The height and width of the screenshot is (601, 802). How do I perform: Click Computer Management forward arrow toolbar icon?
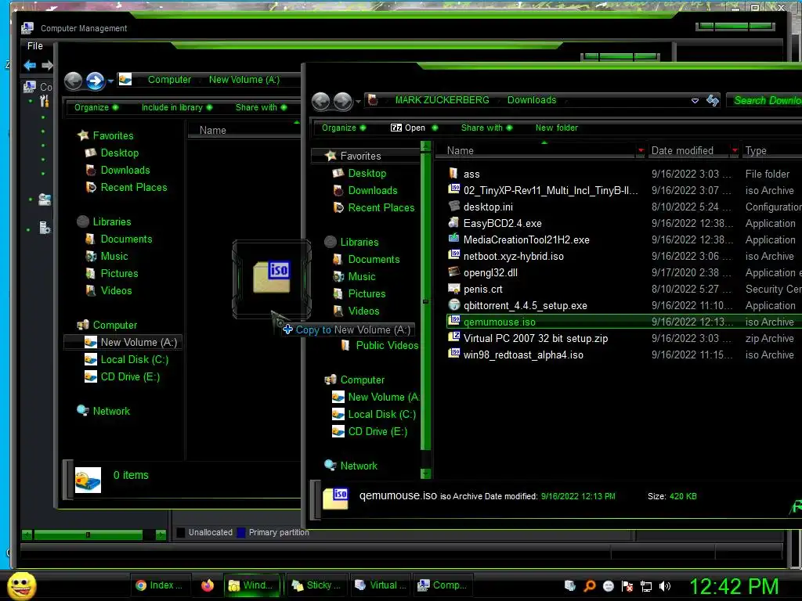(47, 65)
